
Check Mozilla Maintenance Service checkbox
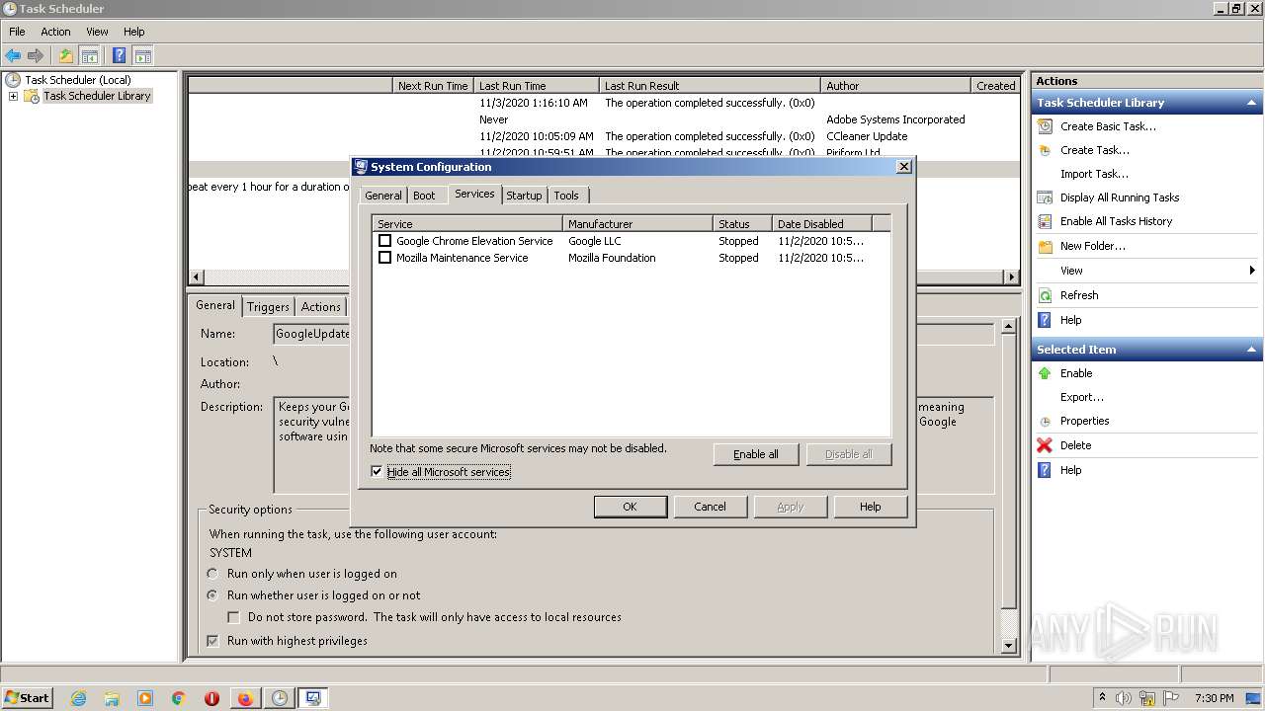385,258
